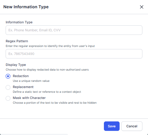Click the Display Type section heading
148x135 pixels.
(x=16, y=65)
